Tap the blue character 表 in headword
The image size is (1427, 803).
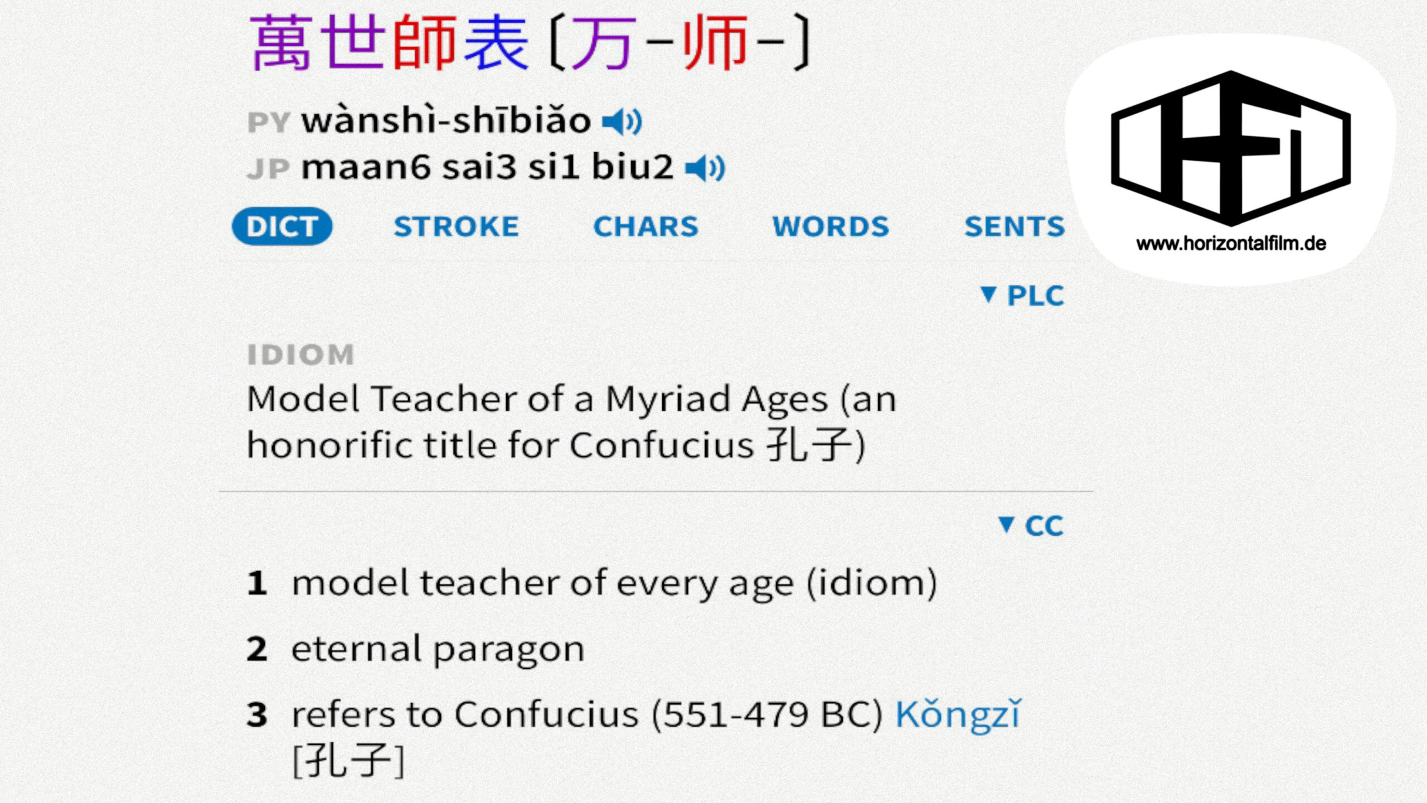[x=496, y=43]
